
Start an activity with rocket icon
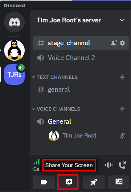click(94, 182)
